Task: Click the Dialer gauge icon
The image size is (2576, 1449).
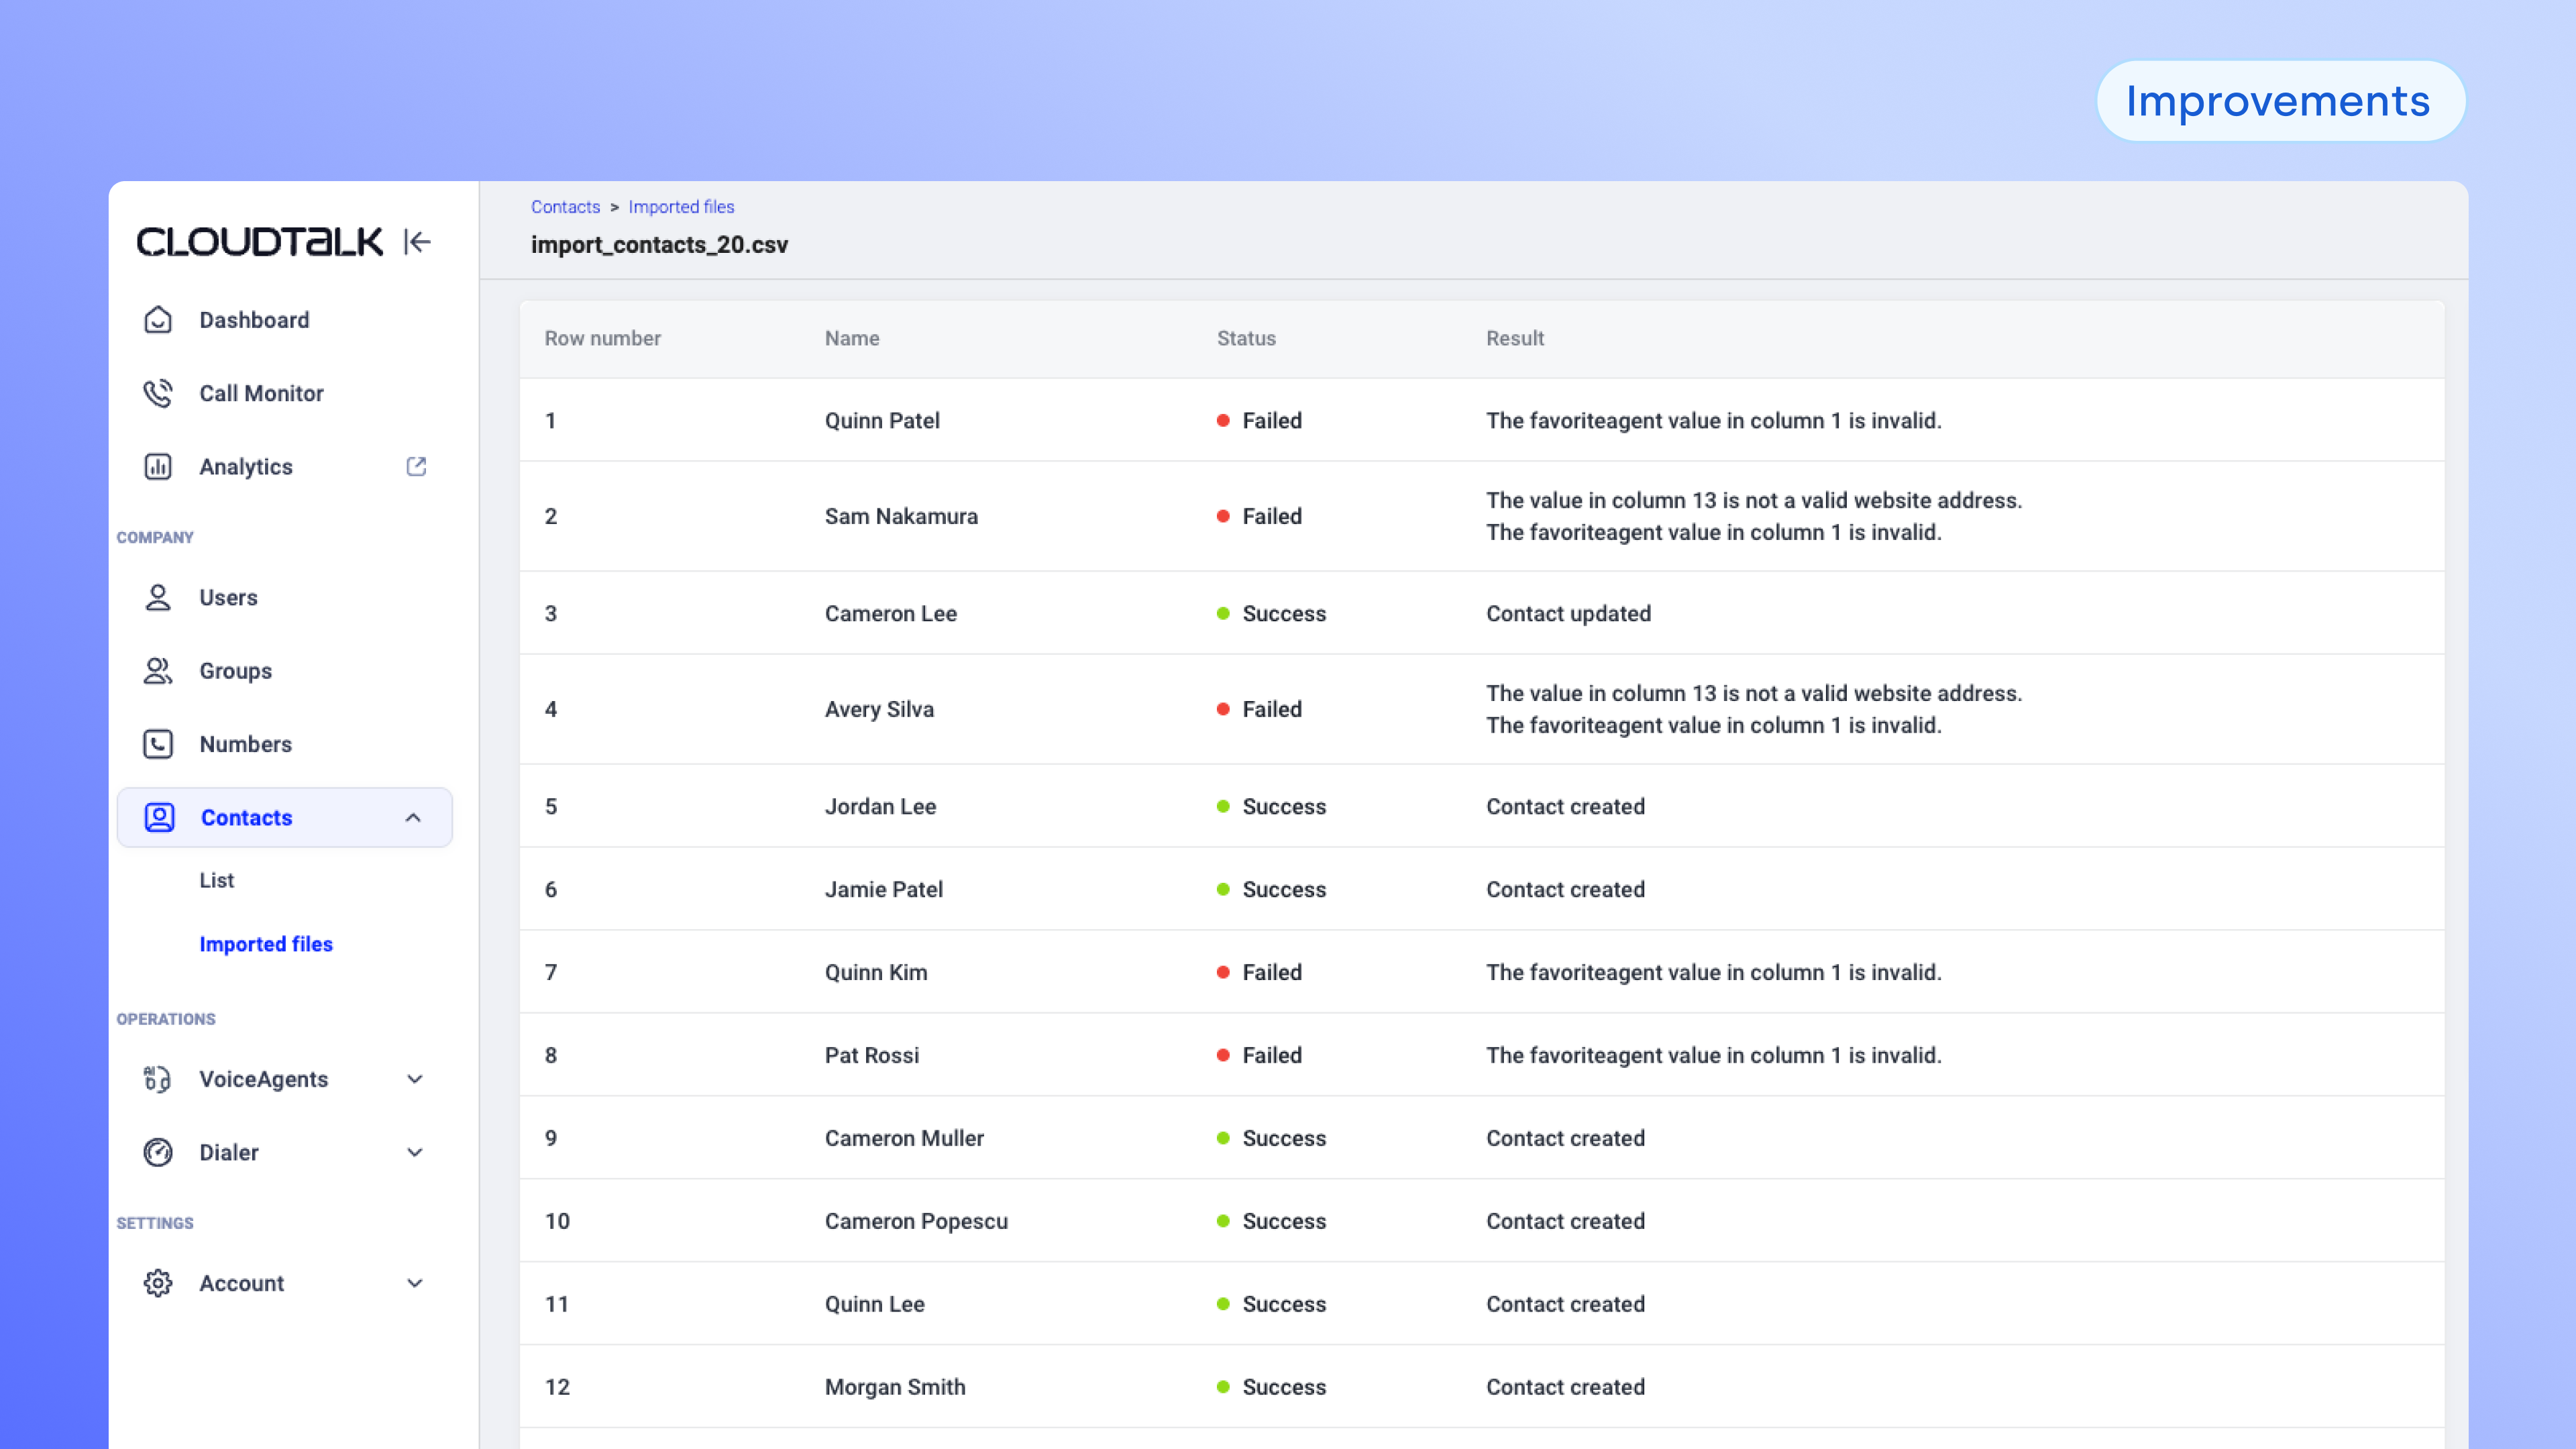Action: click(158, 1152)
